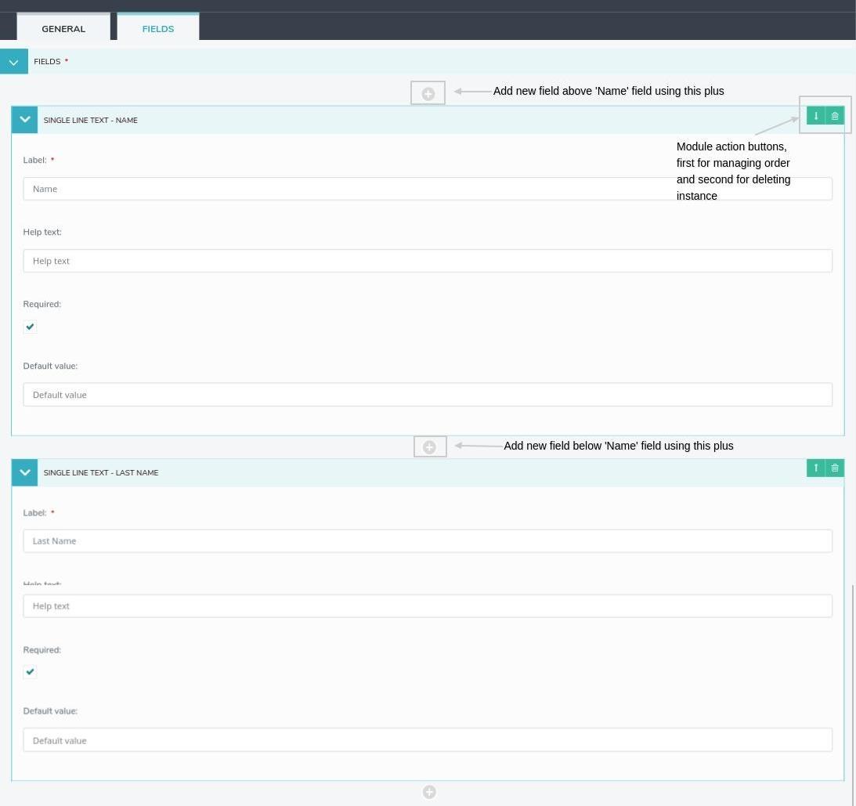Toggle Required checkbox for Name field
Screen dimensions: 856x806
pyautogui.click(x=30, y=327)
